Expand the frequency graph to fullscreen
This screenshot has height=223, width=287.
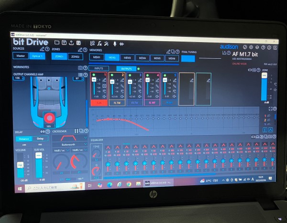pyautogui.click(x=270, y=109)
